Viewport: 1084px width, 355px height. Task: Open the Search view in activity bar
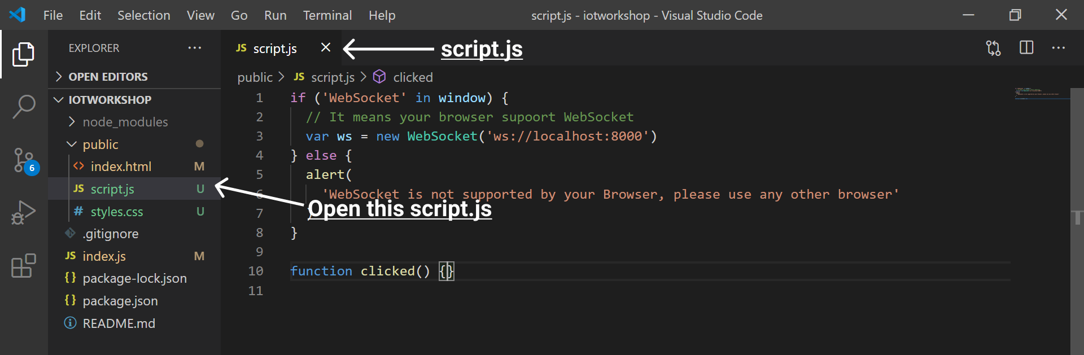click(x=24, y=106)
